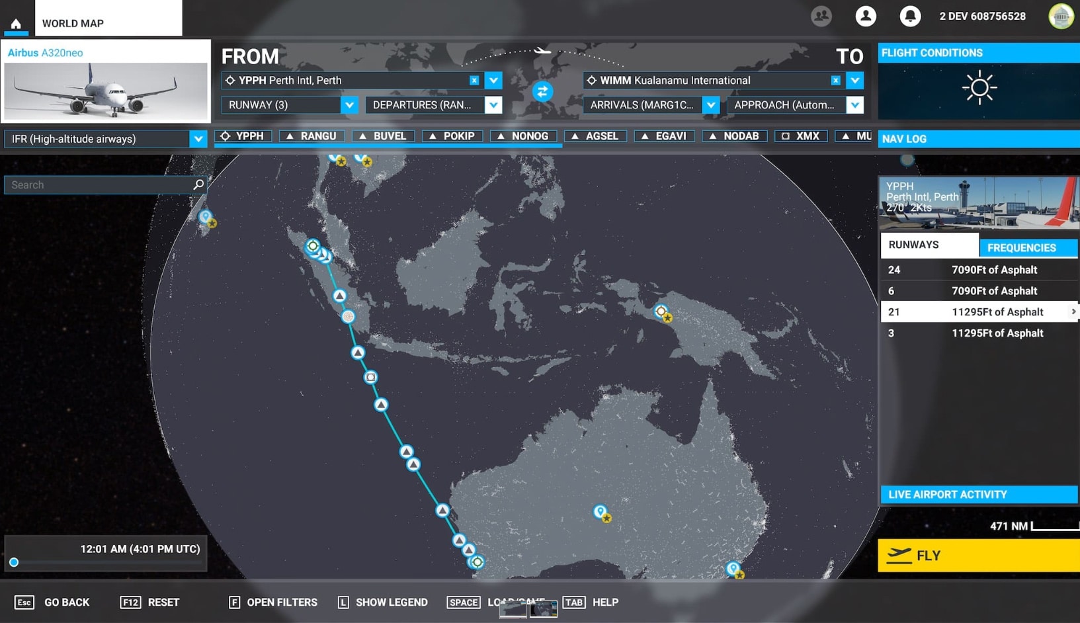Switch to the Frequencies tab

(x=1021, y=247)
